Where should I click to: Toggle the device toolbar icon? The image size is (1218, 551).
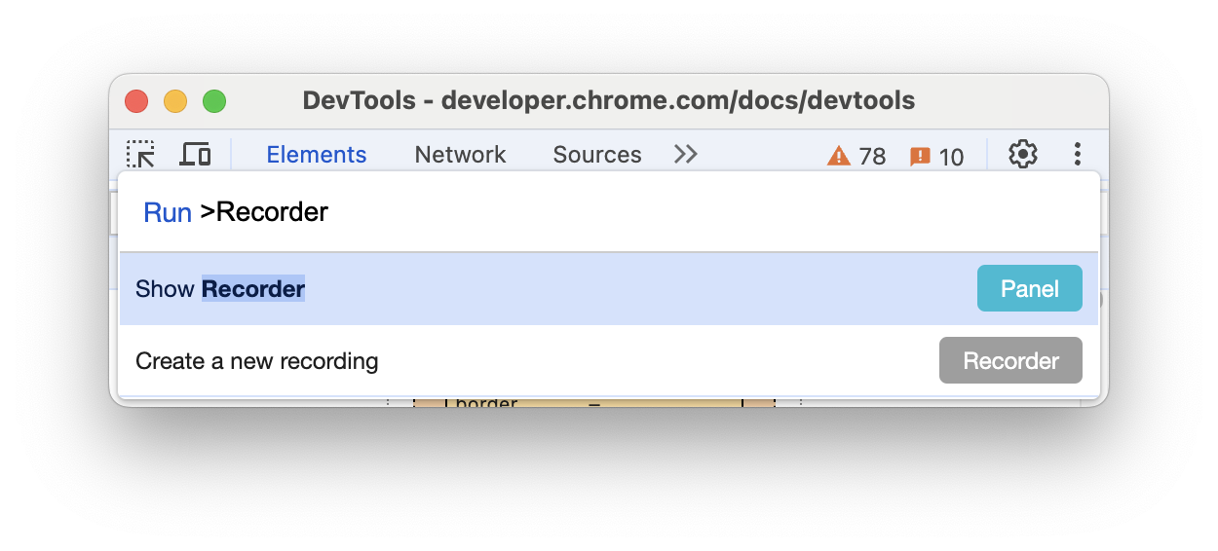196,154
